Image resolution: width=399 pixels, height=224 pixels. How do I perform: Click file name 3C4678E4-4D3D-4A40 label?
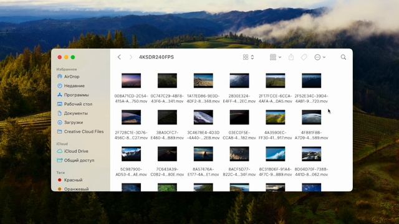(x=203, y=135)
